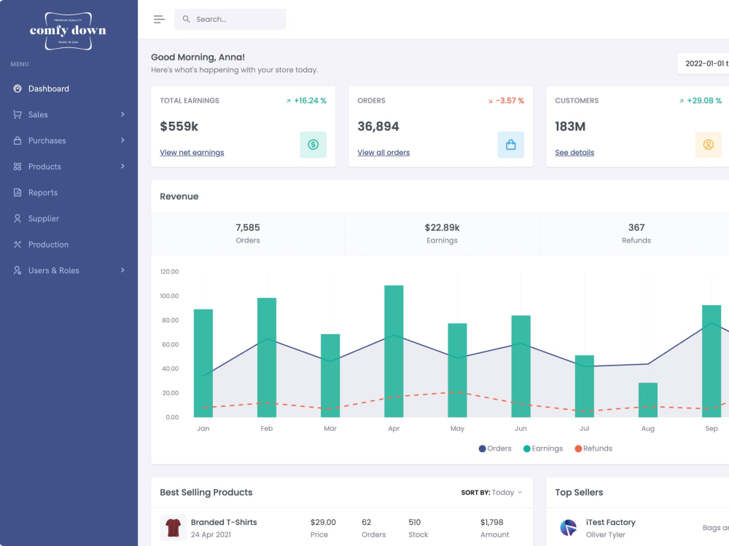Click the Oliver Tyler seller owner text
Viewport: 729px width, 546px height.
pyautogui.click(x=605, y=535)
